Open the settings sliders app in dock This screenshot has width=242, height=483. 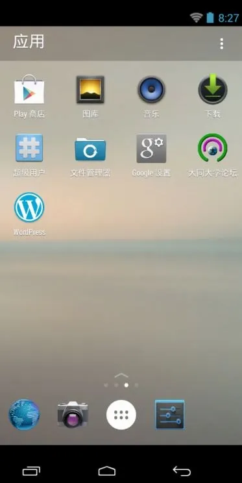pyautogui.click(x=169, y=415)
